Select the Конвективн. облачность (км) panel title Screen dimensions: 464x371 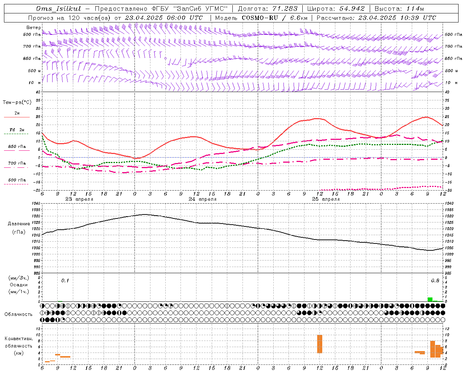19,346
